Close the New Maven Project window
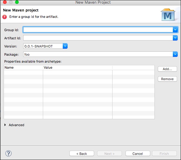Image resolution: width=181 pixels, height=160 pixels. pos(5,2)
